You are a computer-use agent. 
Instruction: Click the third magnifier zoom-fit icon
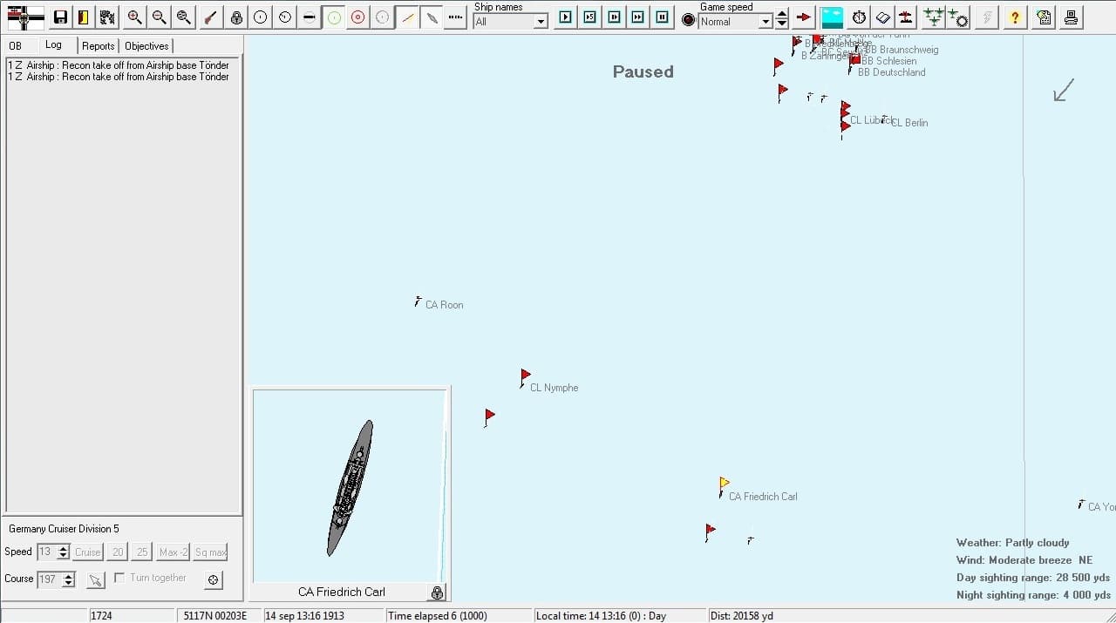click(184, 17)
